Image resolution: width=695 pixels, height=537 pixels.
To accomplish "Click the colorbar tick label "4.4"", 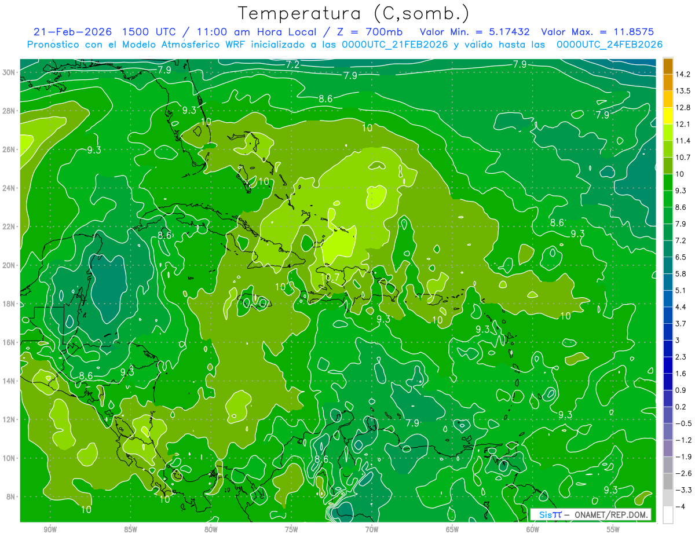I will click(x=681, y=307).
